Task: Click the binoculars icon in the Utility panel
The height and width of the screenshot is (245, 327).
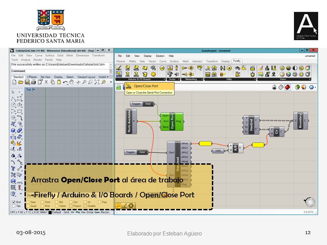Action: click(x=237, y=68)
